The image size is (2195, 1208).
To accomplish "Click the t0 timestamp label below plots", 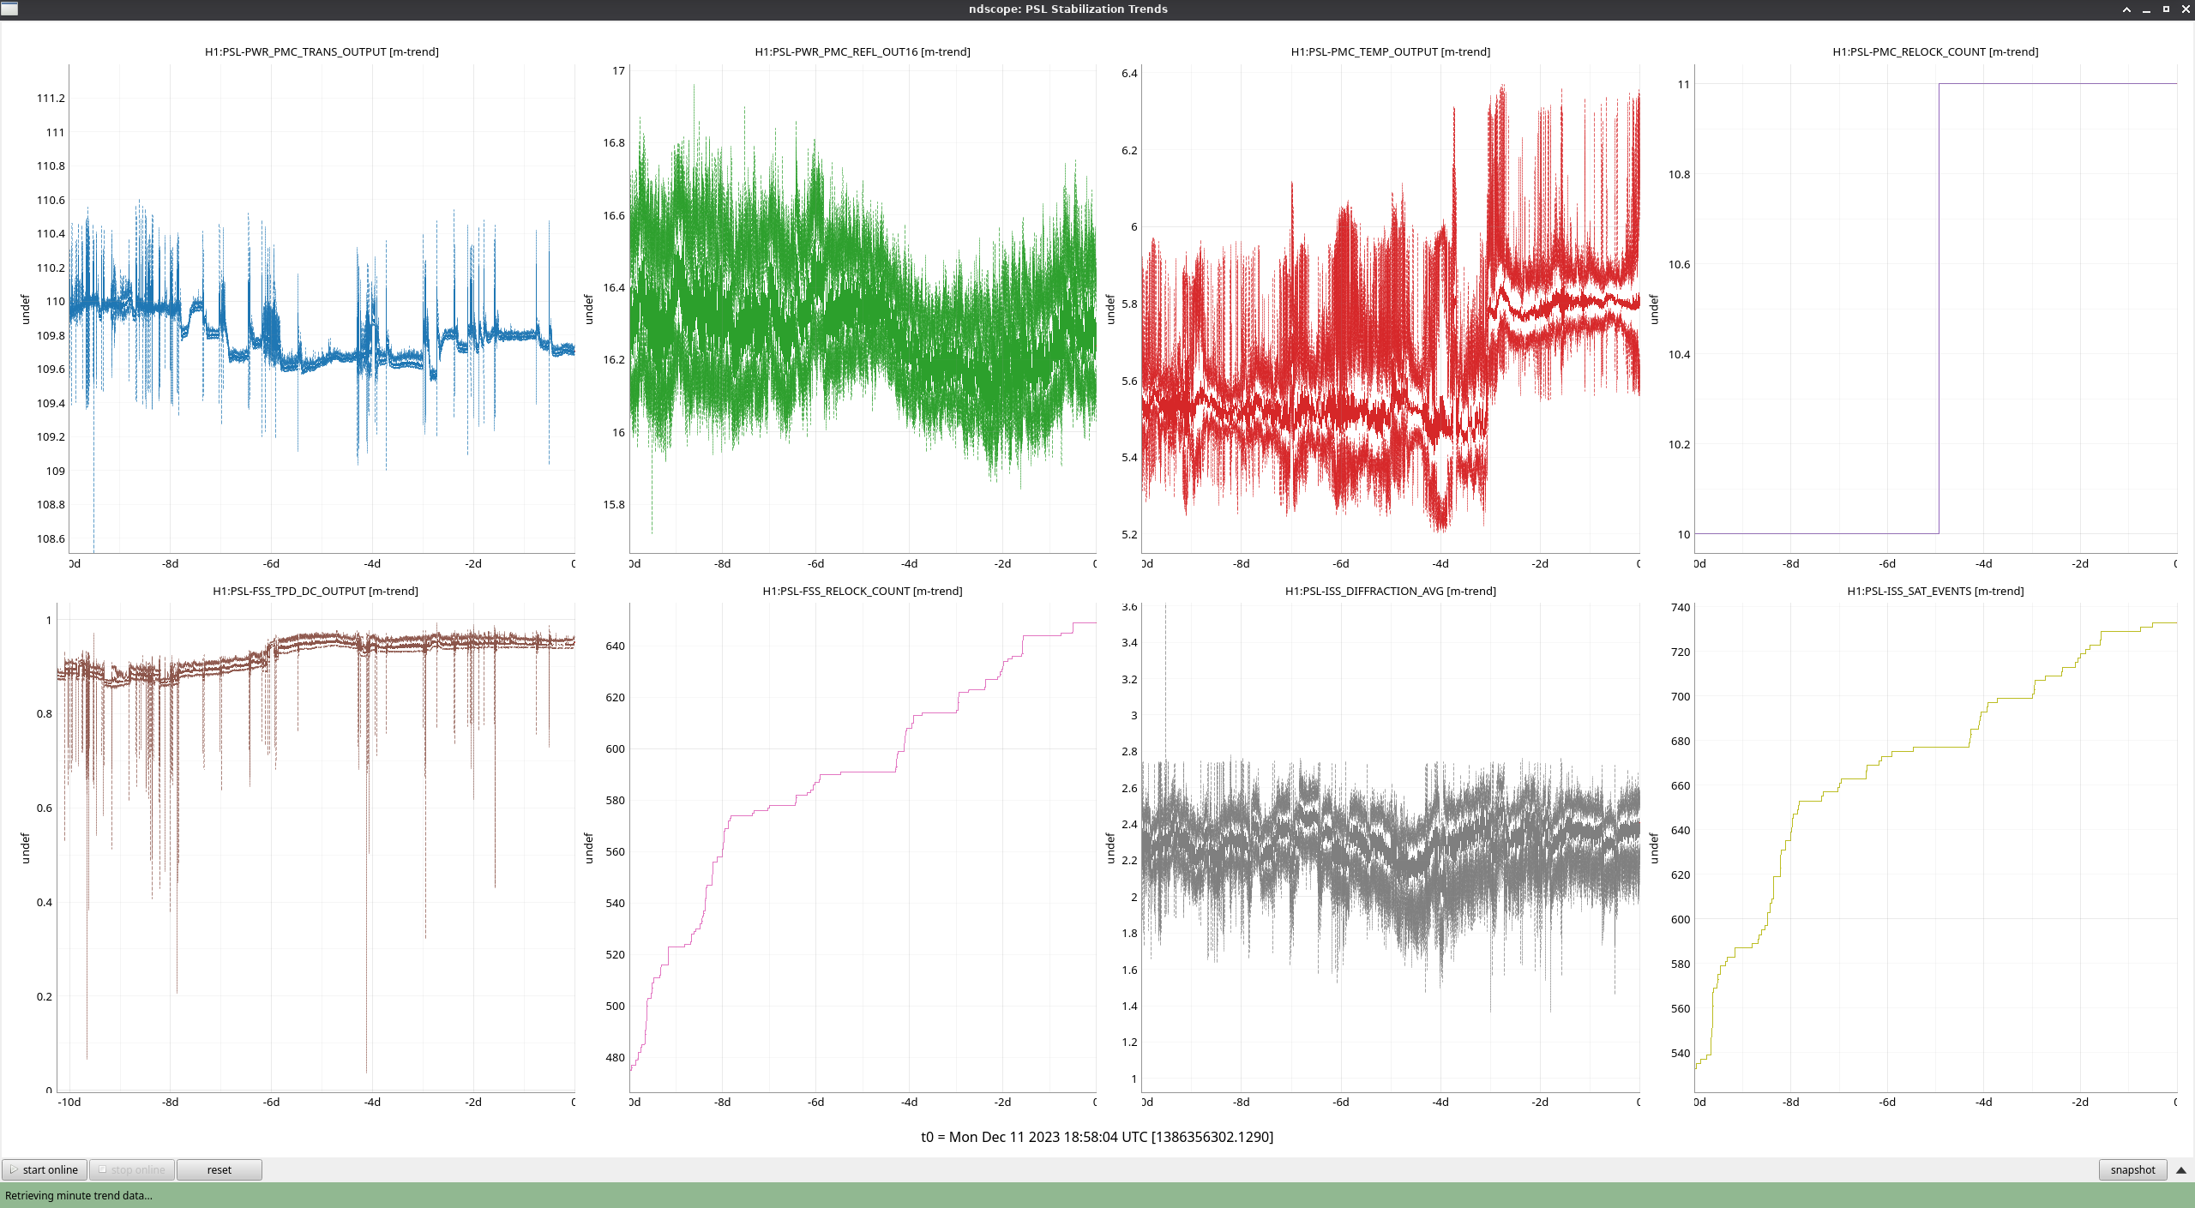I will [1097, 1137].
